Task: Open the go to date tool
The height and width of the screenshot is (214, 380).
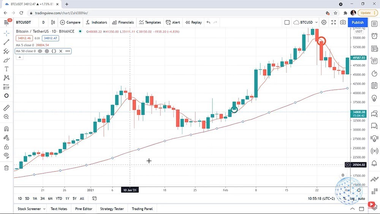Action: pos(94,198)
